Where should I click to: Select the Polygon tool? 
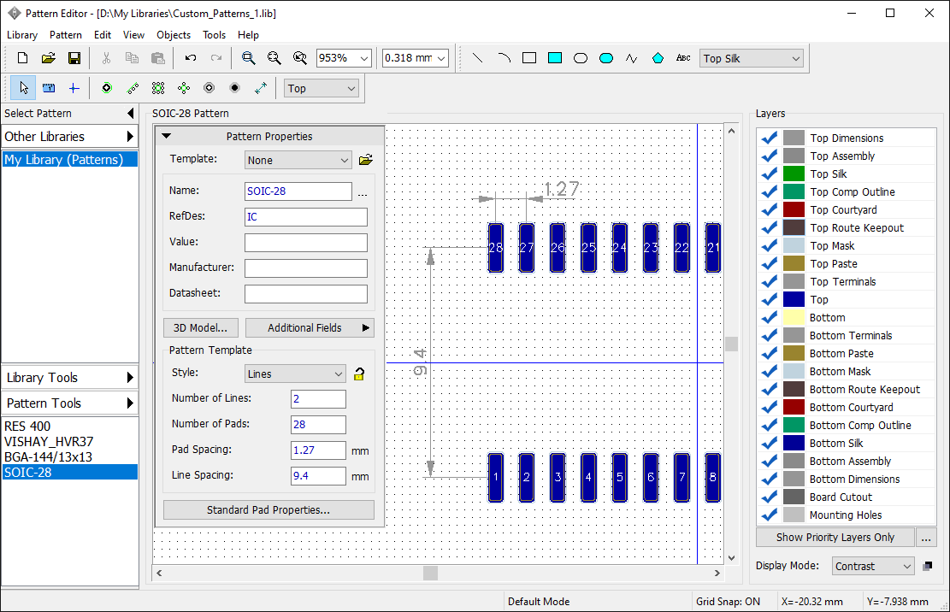point(658,58)
